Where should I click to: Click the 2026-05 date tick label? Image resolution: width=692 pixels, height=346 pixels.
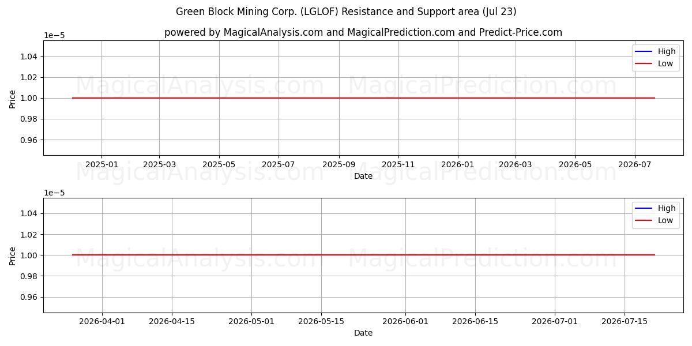tap(575, 164)
